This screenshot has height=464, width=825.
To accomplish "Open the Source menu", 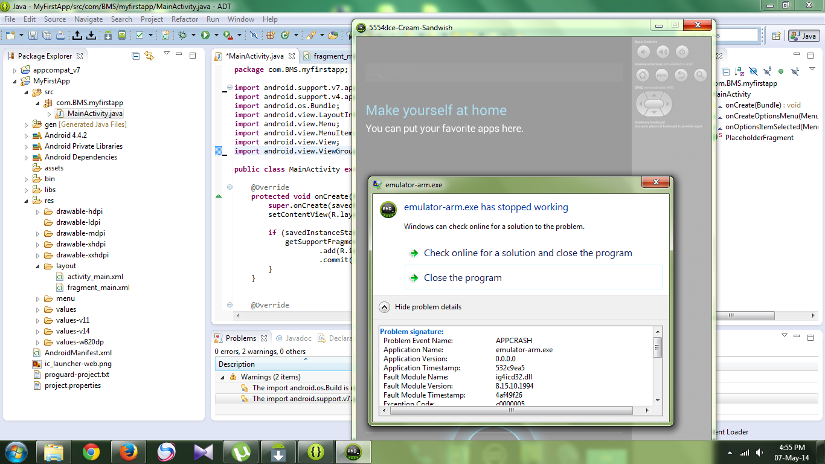I will (55, 19).
